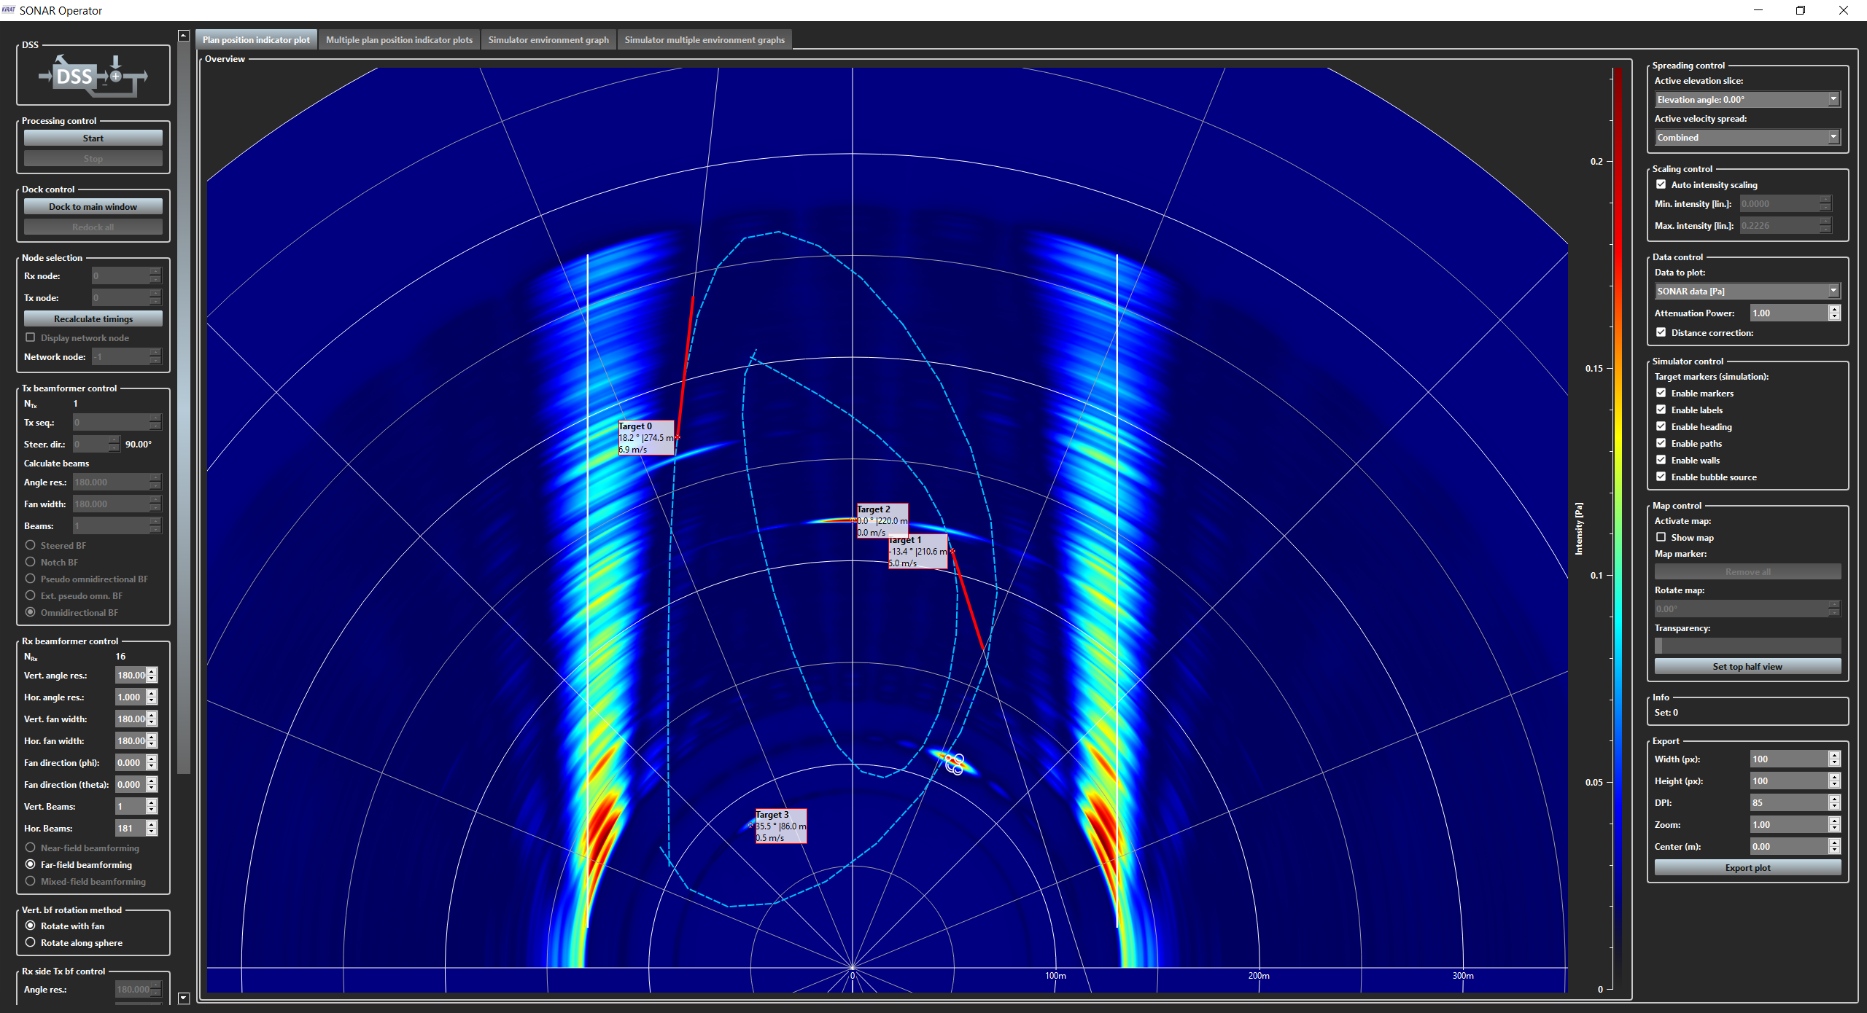Image resolution: width=1867 pixels, height=1013 pixels.
Task: Click Vert. angle res. spinner arrows
Action: pos(152,676)
